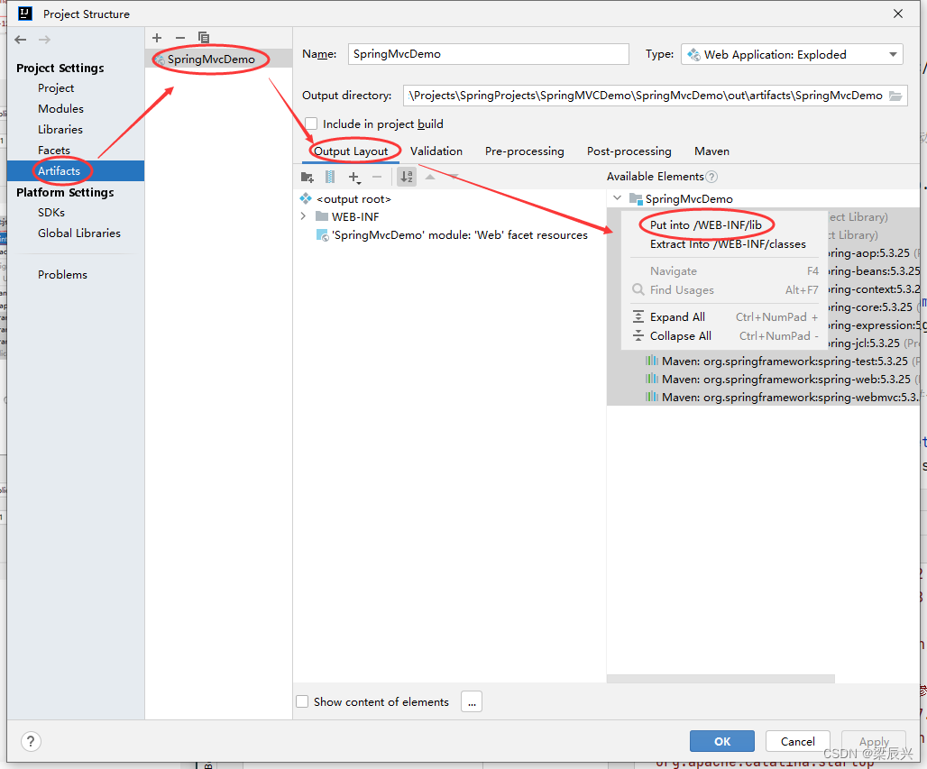Select 'SpringMvcDemo' module: 'Web' facet resources
The width and height of the screenshot is (927, 769).
(x=453, y=235)
